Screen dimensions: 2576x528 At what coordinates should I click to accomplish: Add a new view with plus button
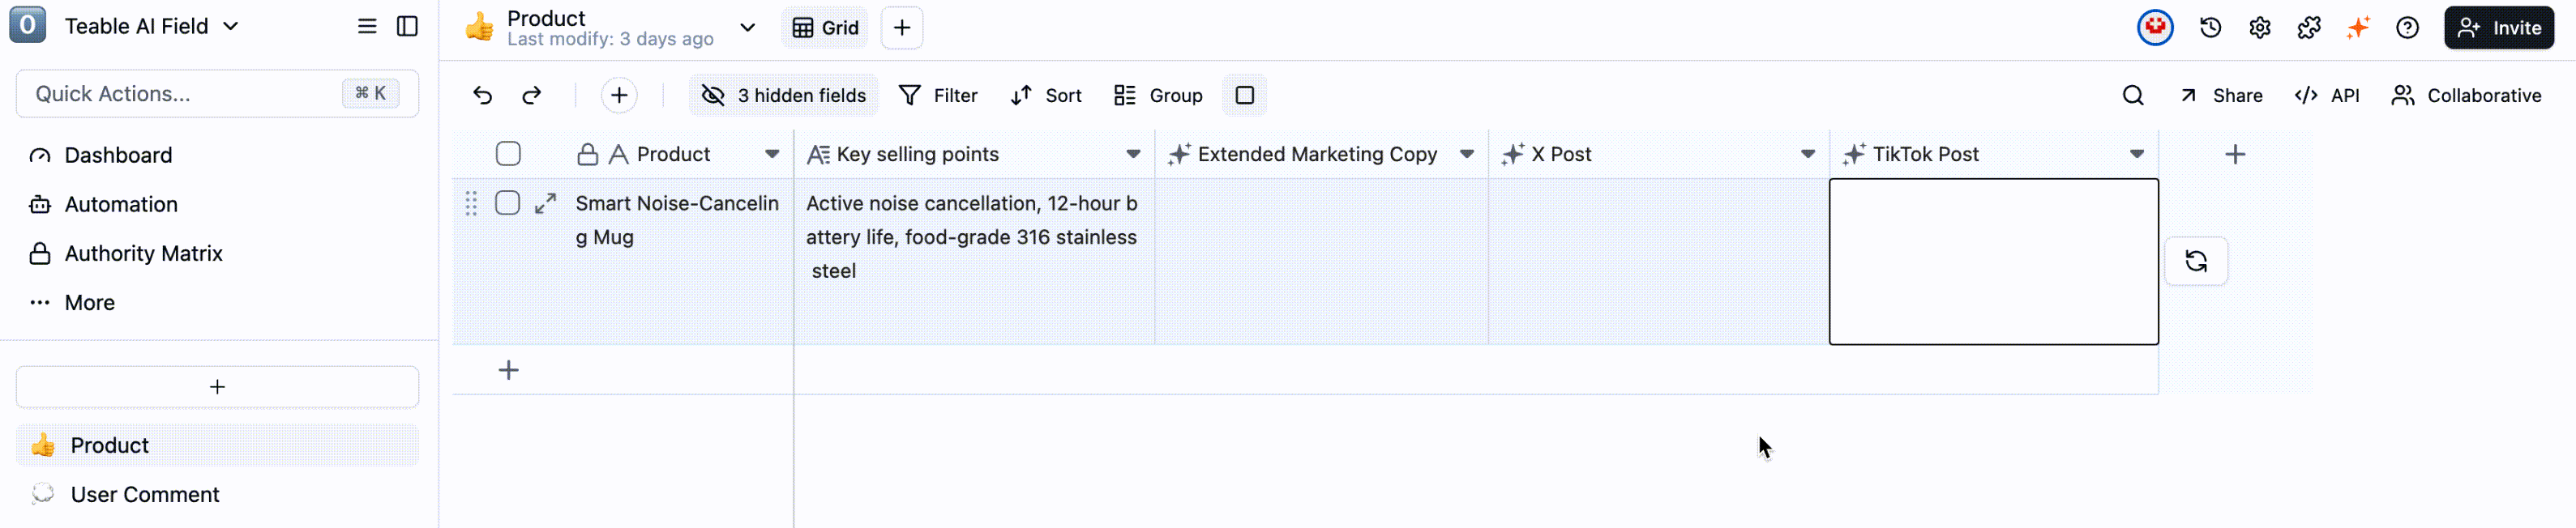[901, 27]
